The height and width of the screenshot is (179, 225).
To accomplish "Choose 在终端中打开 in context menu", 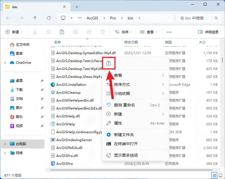I will (135, 144).
